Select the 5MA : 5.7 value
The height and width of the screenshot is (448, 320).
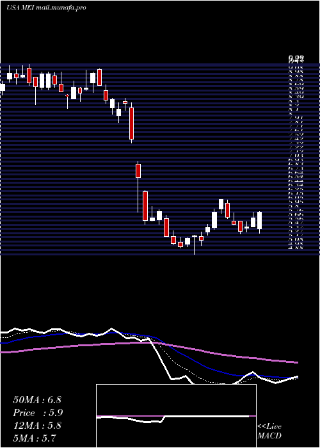point(35,438)
